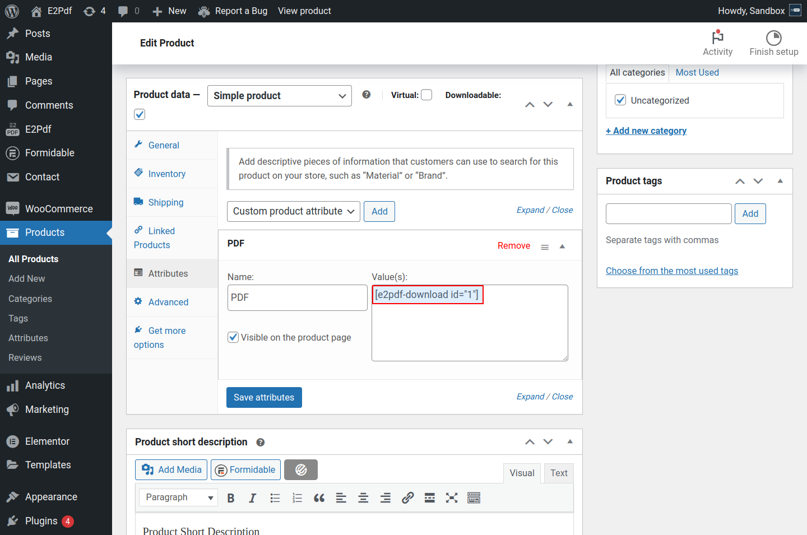Remove the PDF attribute
This screenshot has height=535, width=807.
pos(513,245)
